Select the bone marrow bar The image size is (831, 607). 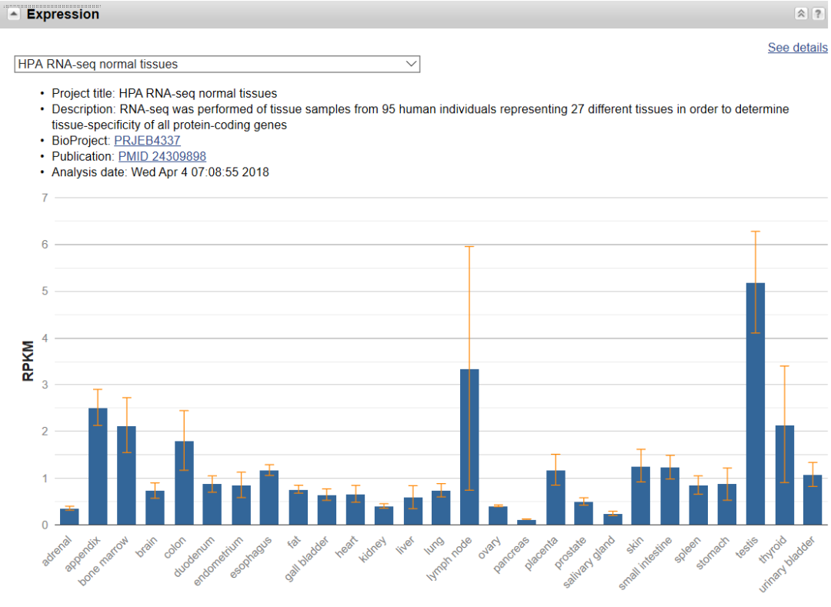pos(126,475)
